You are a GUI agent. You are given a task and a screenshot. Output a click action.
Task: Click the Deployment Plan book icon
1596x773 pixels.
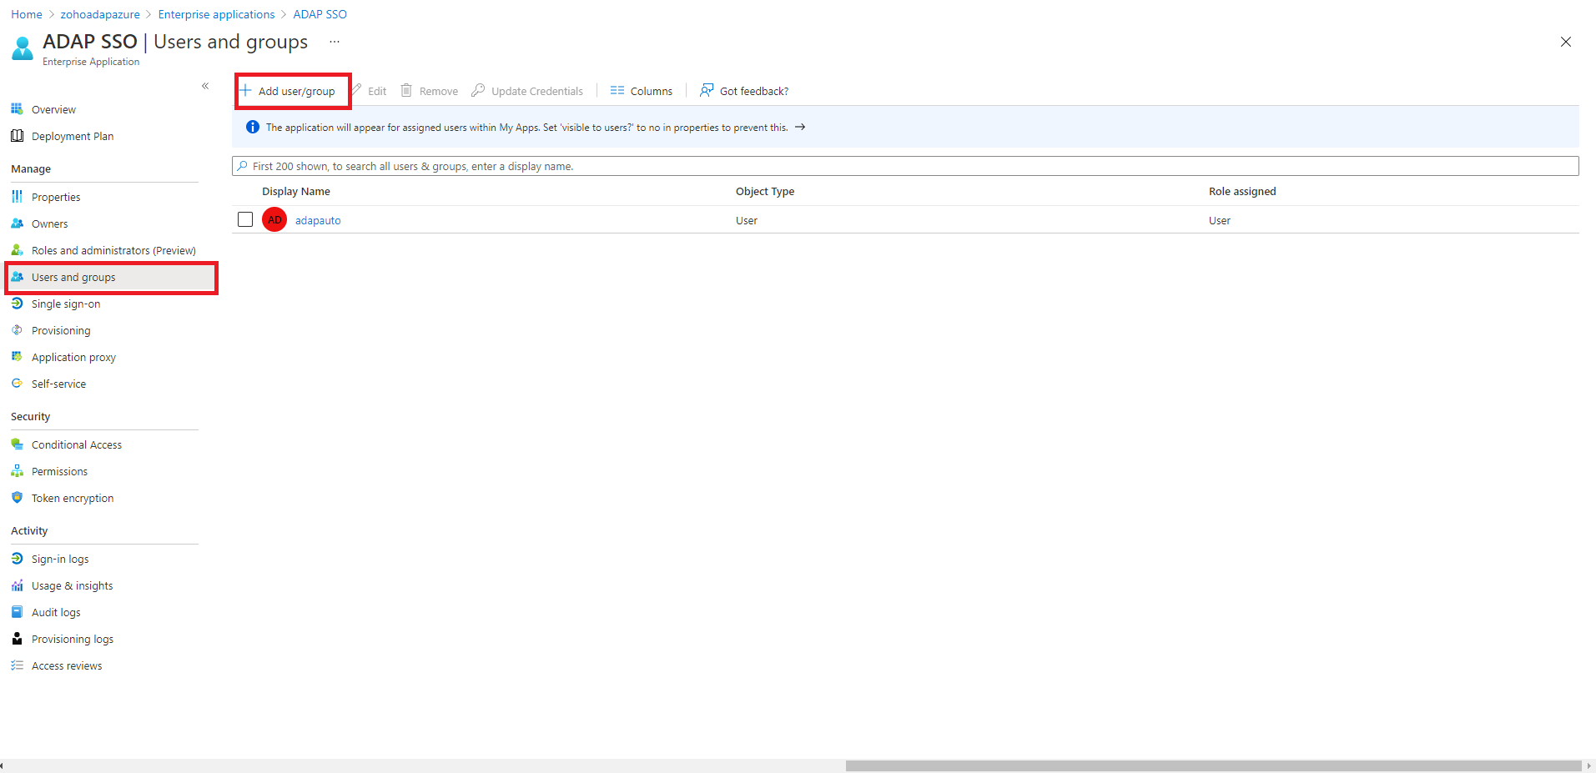pos(17,136)
